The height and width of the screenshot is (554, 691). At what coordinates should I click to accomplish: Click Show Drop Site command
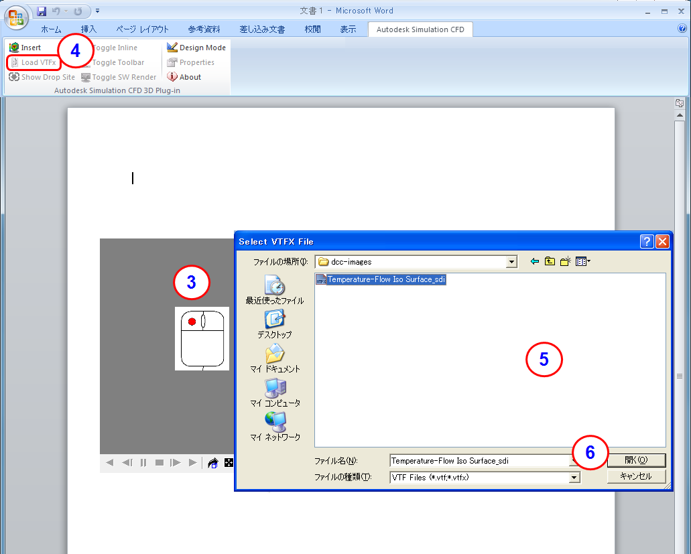tap(42, 77)
